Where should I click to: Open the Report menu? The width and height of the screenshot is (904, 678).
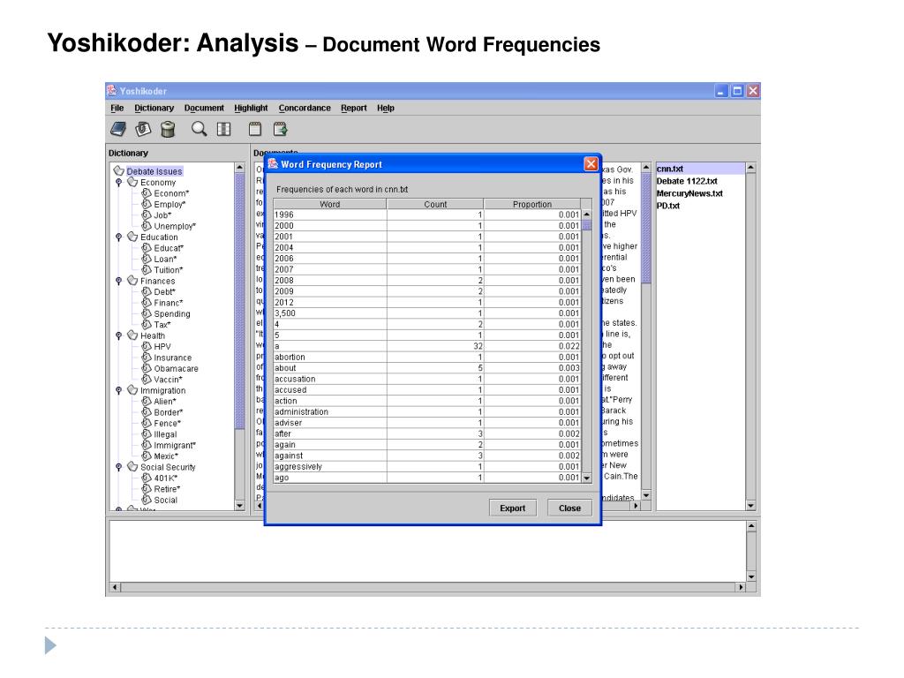click(x=353, y=108)
